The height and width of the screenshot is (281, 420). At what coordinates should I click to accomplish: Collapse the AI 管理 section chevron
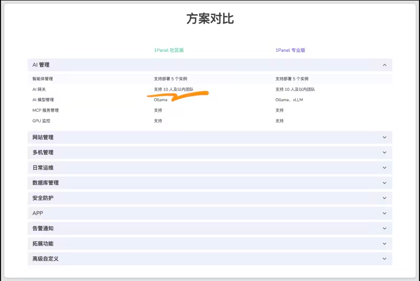click(x=384, y=65)
